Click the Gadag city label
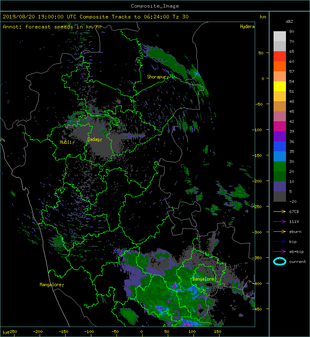 tap(93, 139)
